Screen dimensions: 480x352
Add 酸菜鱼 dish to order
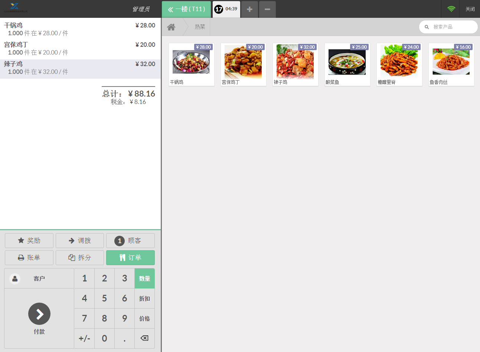(347, 65)
